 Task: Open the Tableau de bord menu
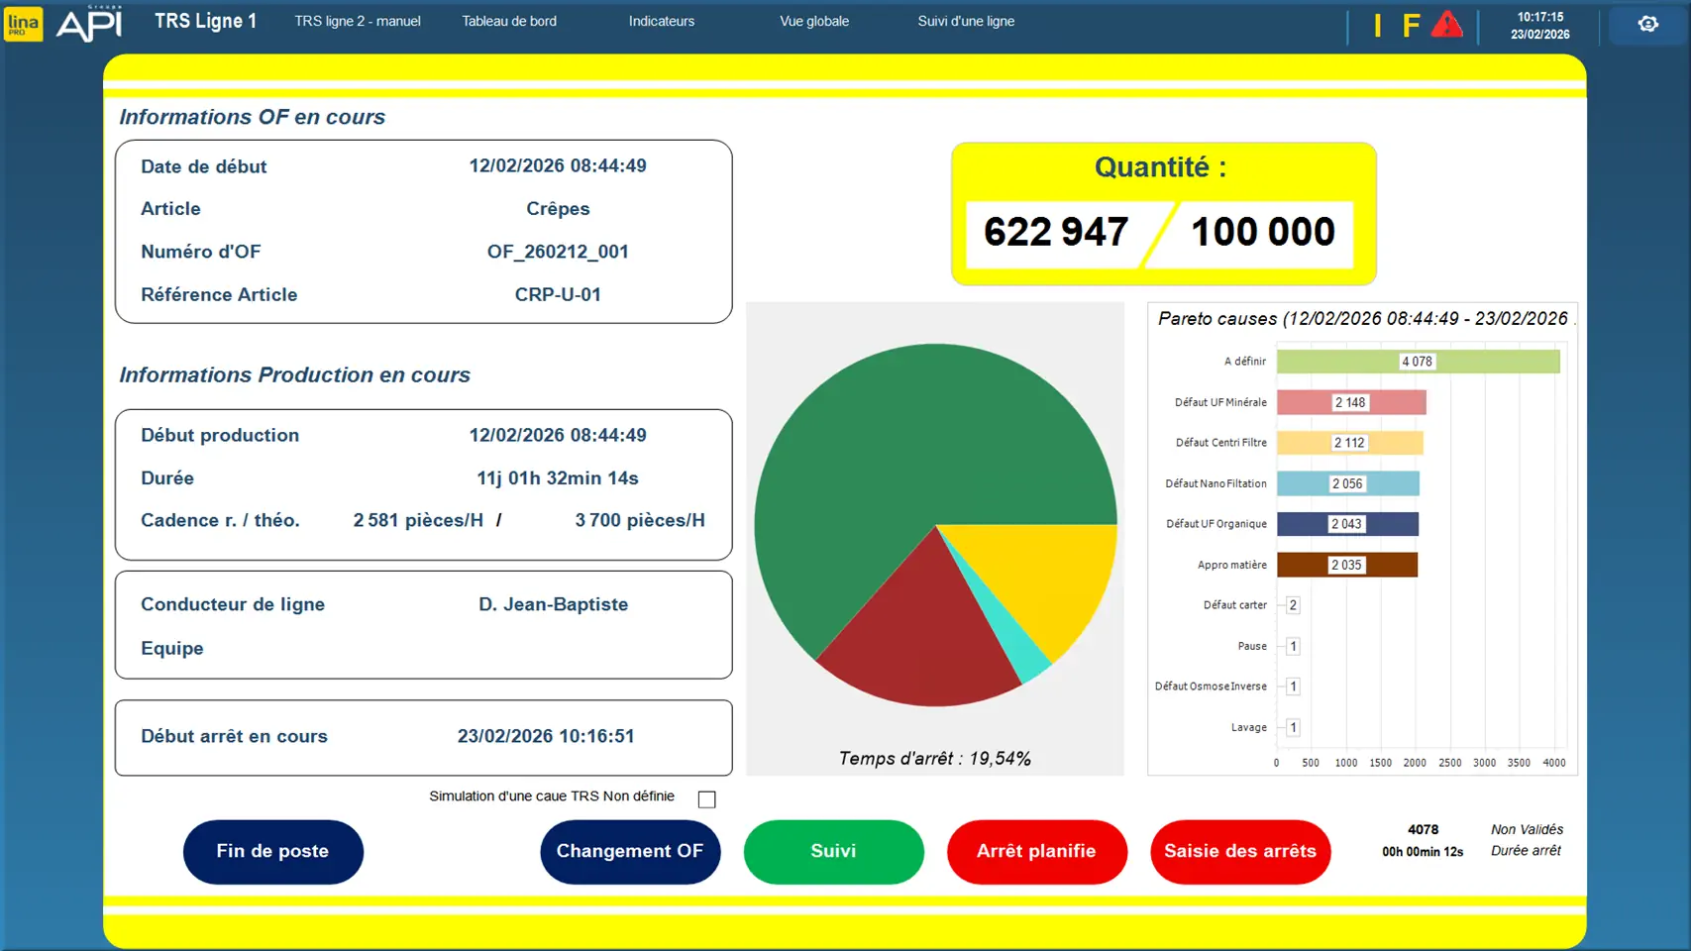[x=509, y=21]
